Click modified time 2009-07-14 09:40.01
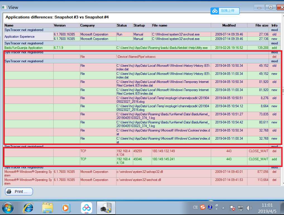 pos(229,172)
